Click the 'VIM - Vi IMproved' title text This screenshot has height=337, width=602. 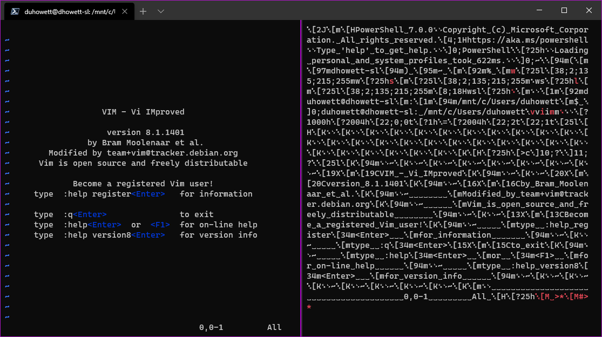(143, 112)
